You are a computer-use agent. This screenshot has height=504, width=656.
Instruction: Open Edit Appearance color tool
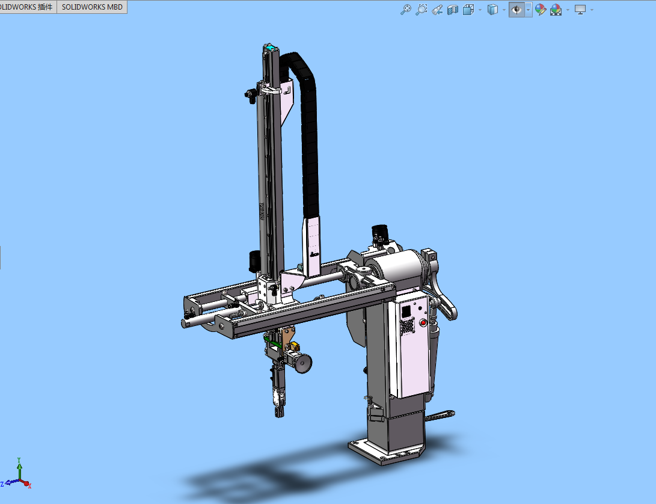[541, 10]
